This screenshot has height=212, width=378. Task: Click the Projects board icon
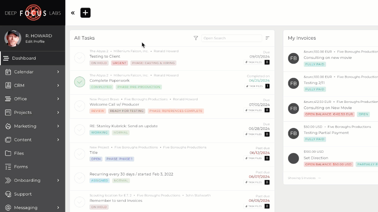[8, 113]
